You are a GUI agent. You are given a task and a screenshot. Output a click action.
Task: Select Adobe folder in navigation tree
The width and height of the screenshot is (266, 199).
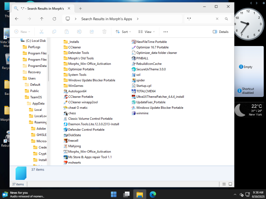coord(38,129)
